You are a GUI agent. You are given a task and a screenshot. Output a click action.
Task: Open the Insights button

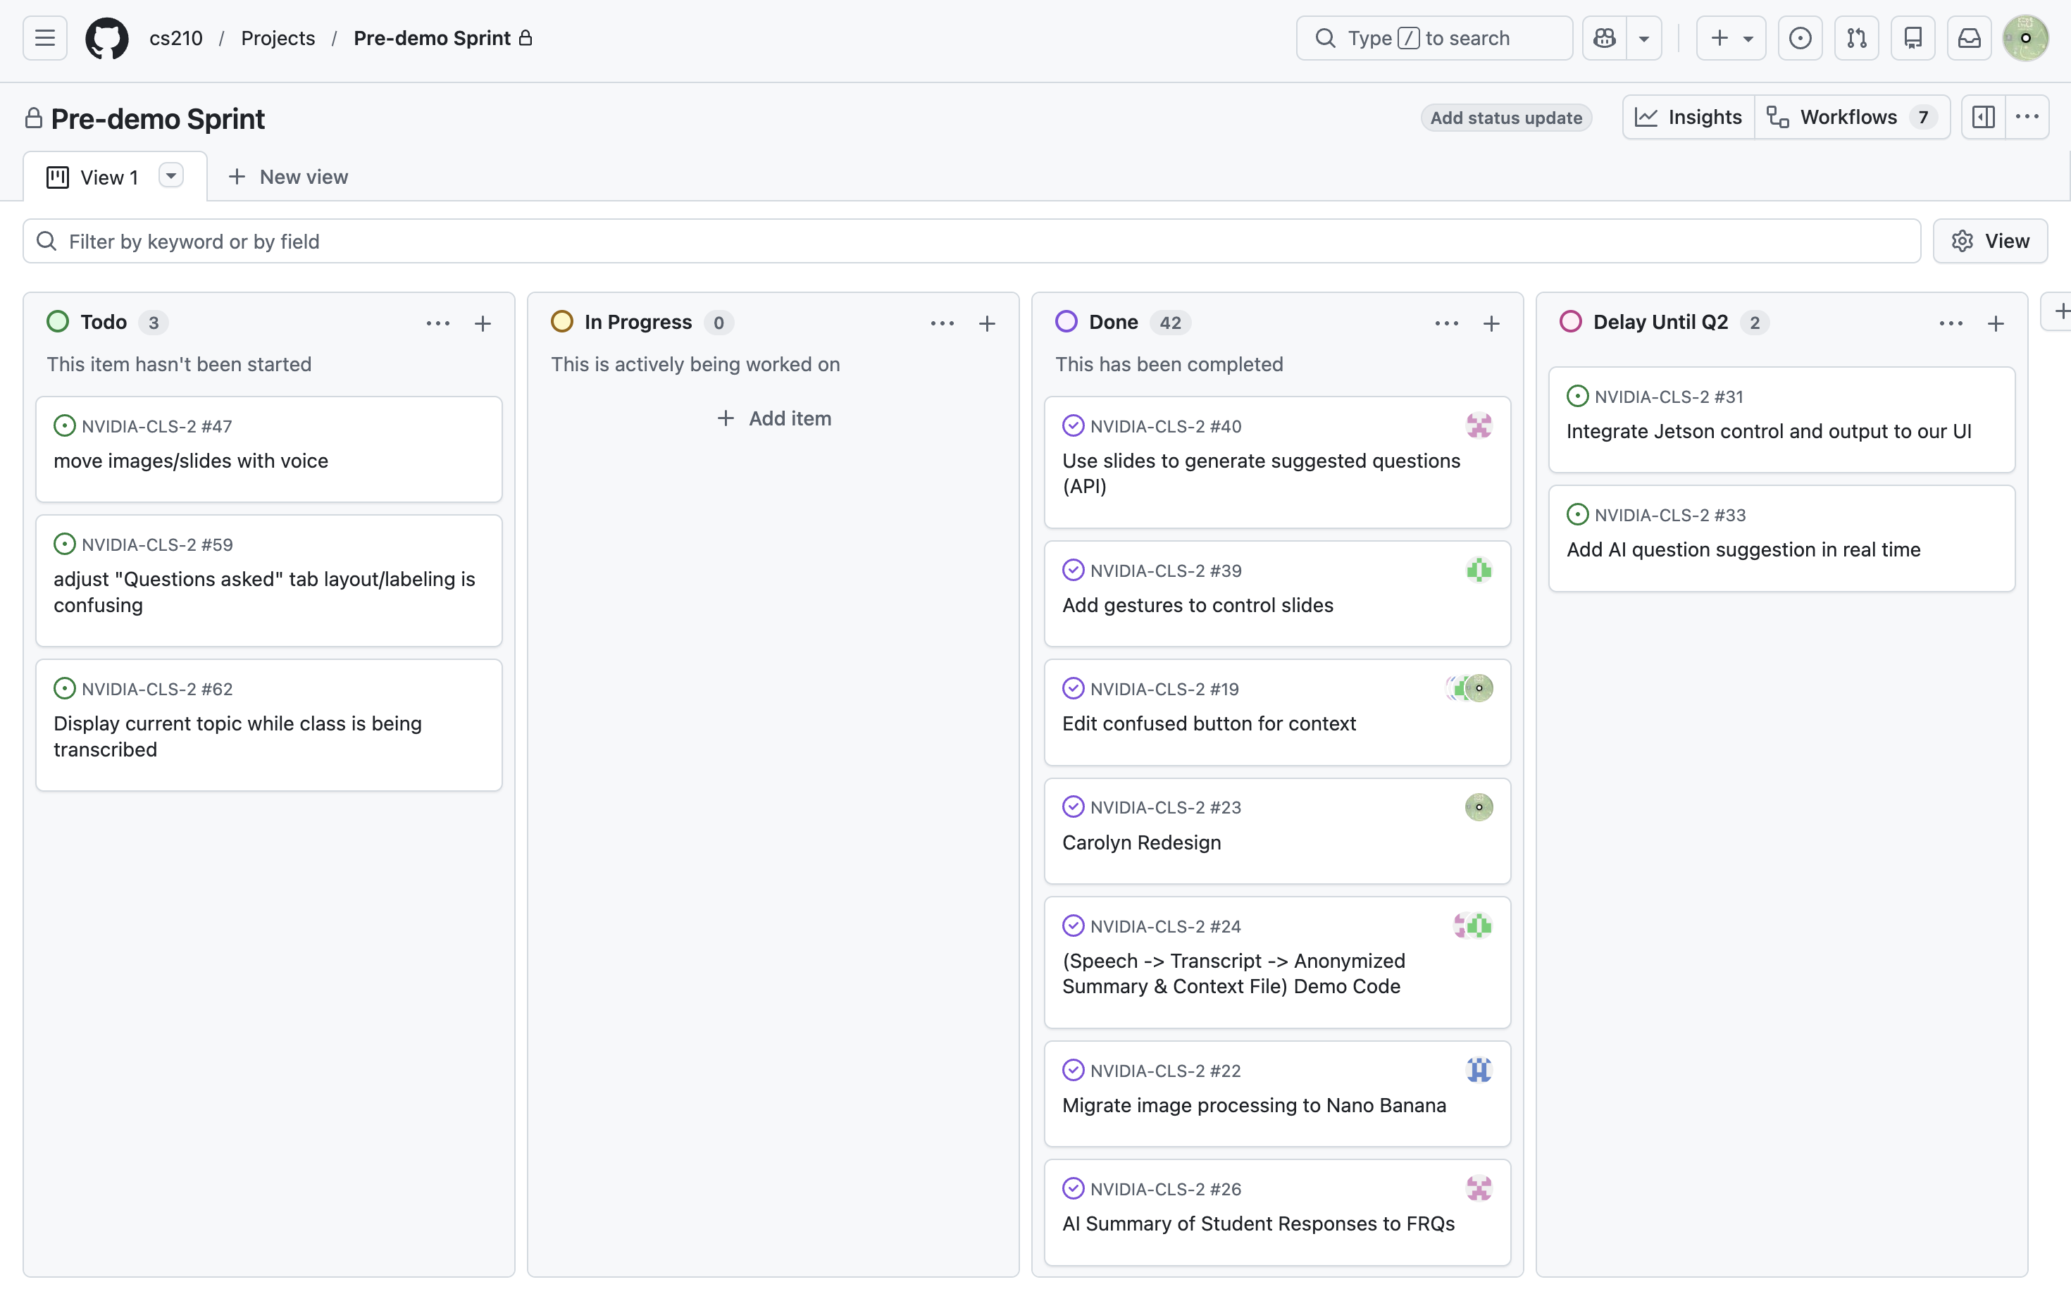point(1688,117)
